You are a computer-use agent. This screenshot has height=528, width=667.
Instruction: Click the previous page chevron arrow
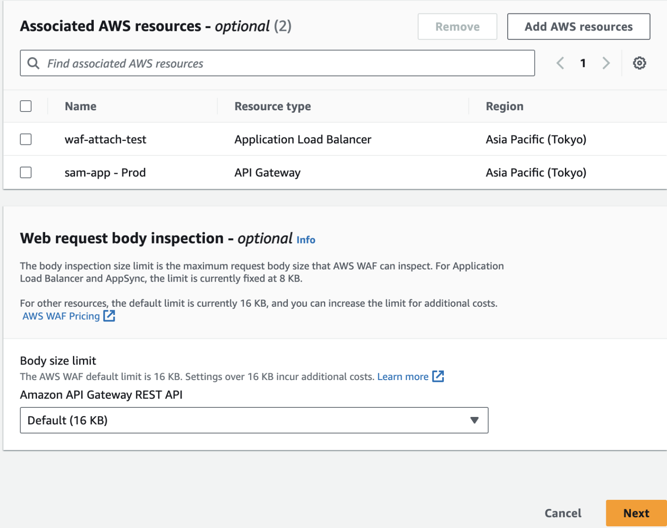pyautogui.click(x=560, y=63)
